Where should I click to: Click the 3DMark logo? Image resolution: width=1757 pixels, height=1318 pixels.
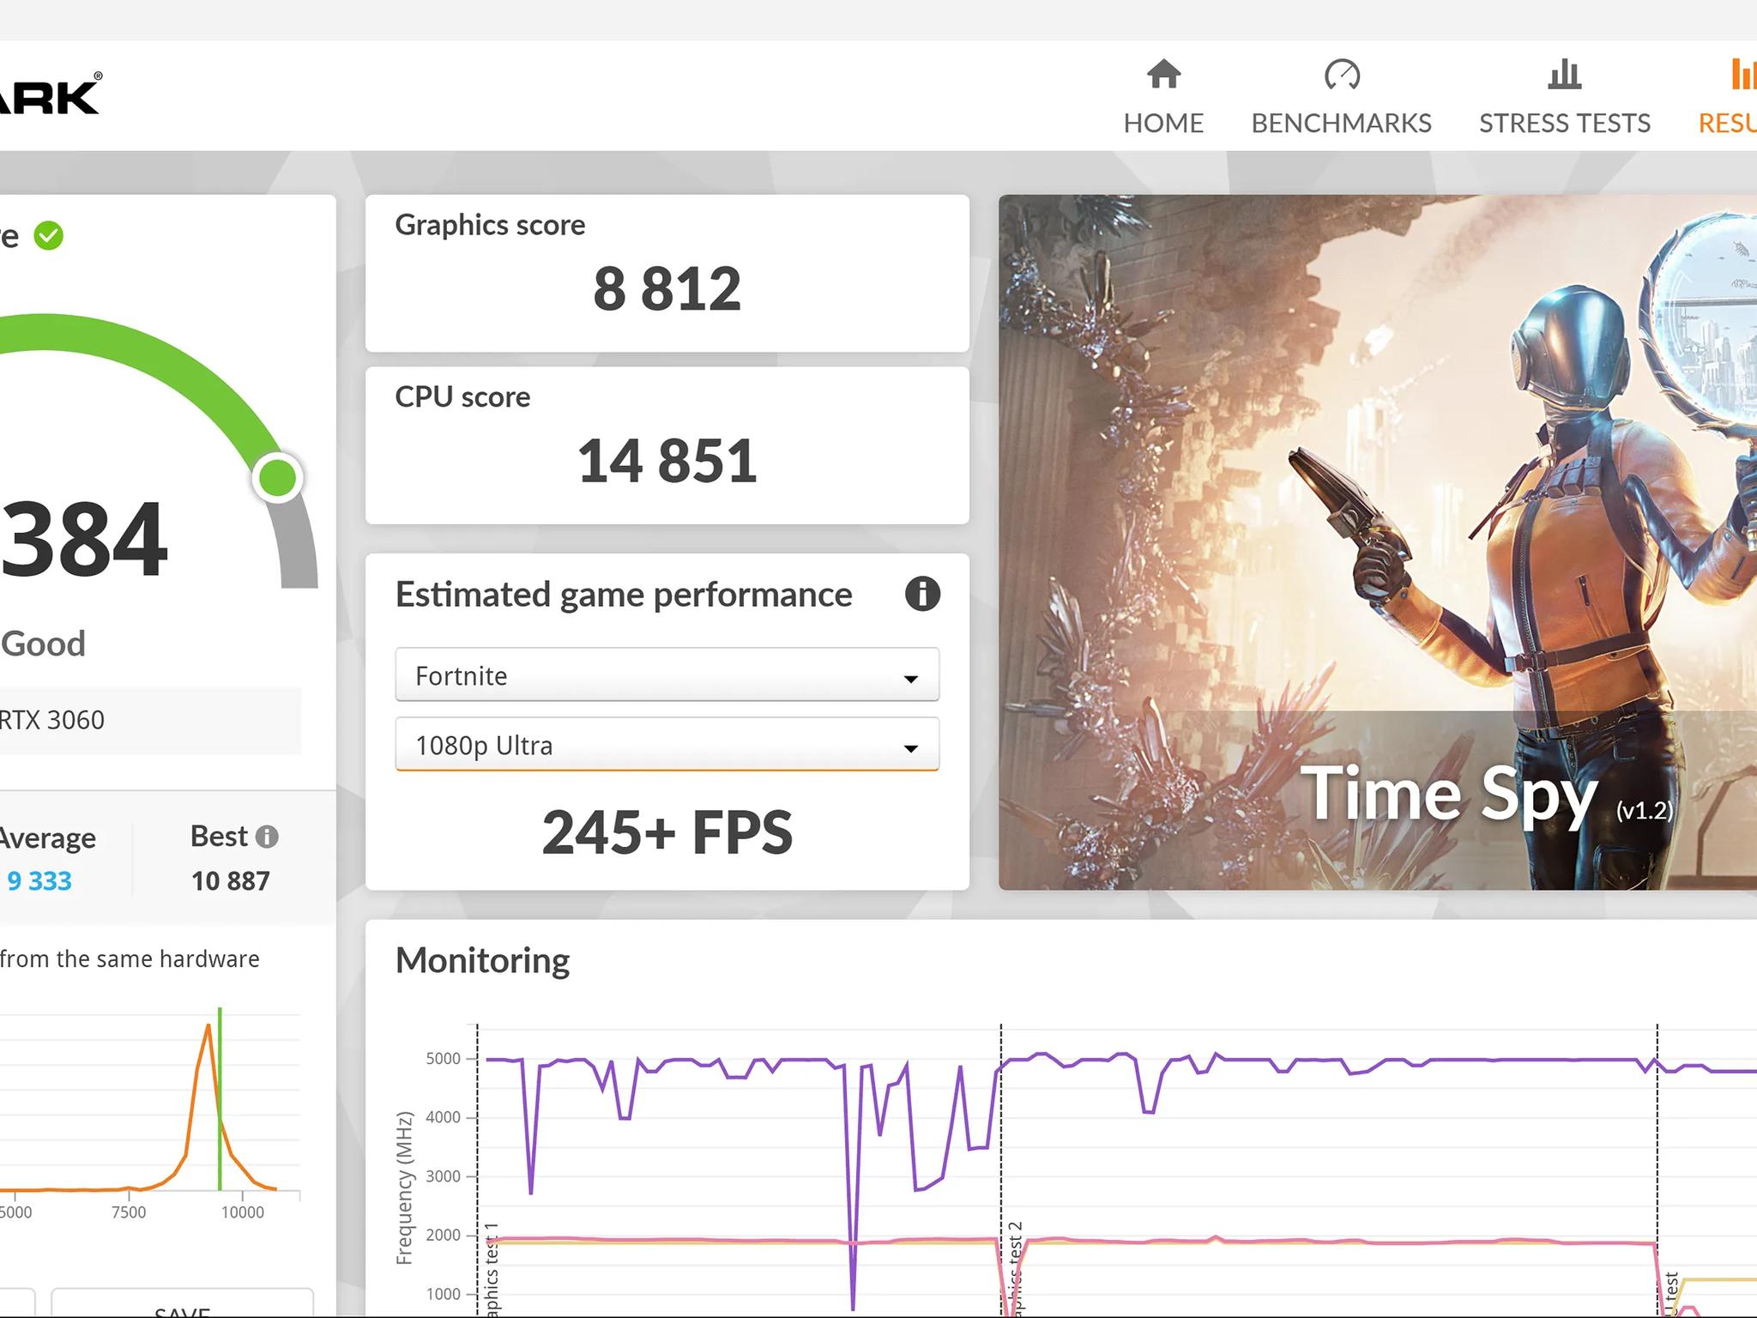pos(50,94)
